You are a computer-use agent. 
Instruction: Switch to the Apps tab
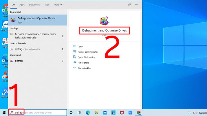[x=22, y=5]
